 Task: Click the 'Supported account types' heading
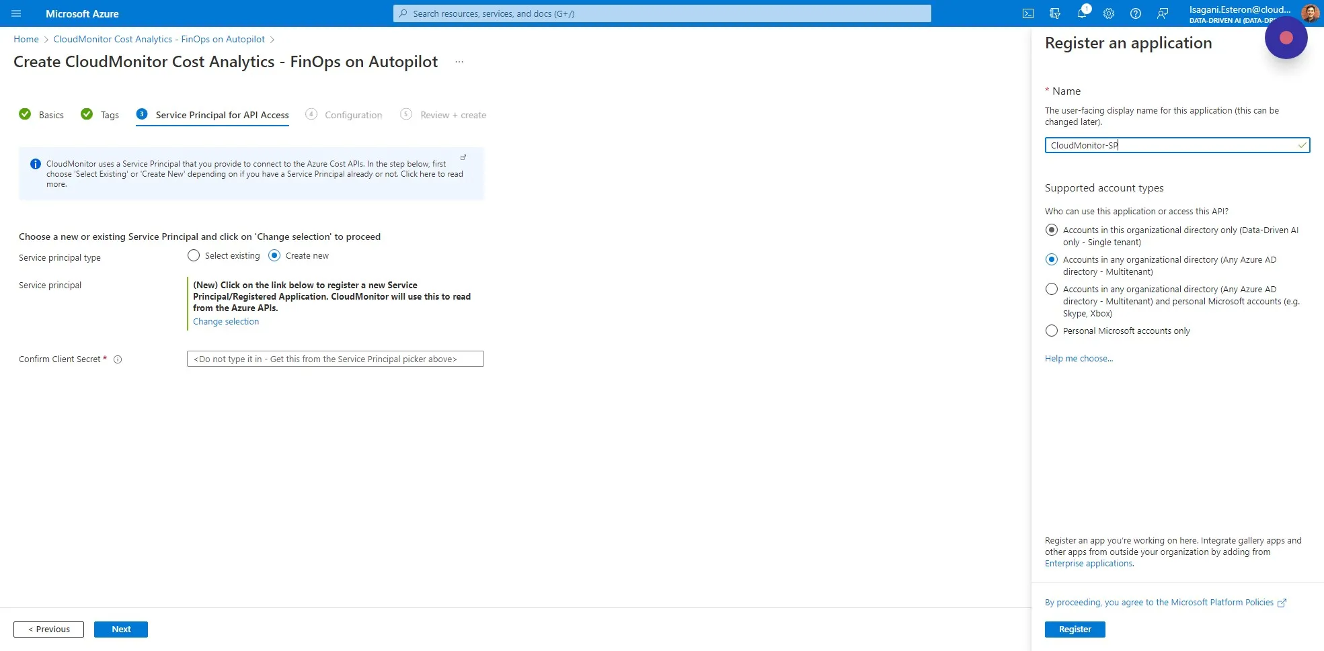pos(1104,188)
